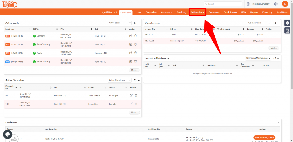
Task: Click the Trucking Company building icon
Action: point(248,4)
